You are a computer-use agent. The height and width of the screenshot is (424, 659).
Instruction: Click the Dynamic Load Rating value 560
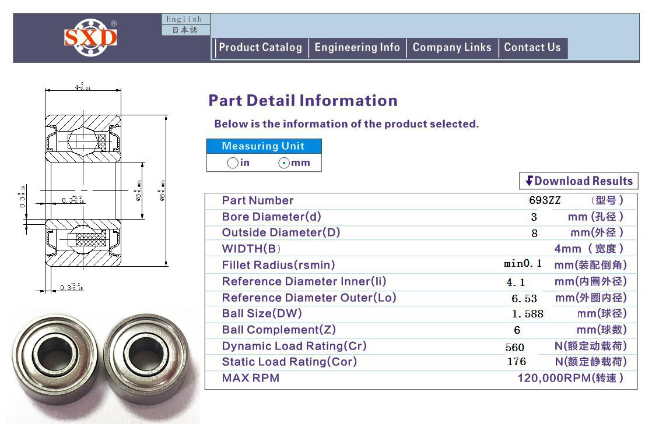click(514, 347)
